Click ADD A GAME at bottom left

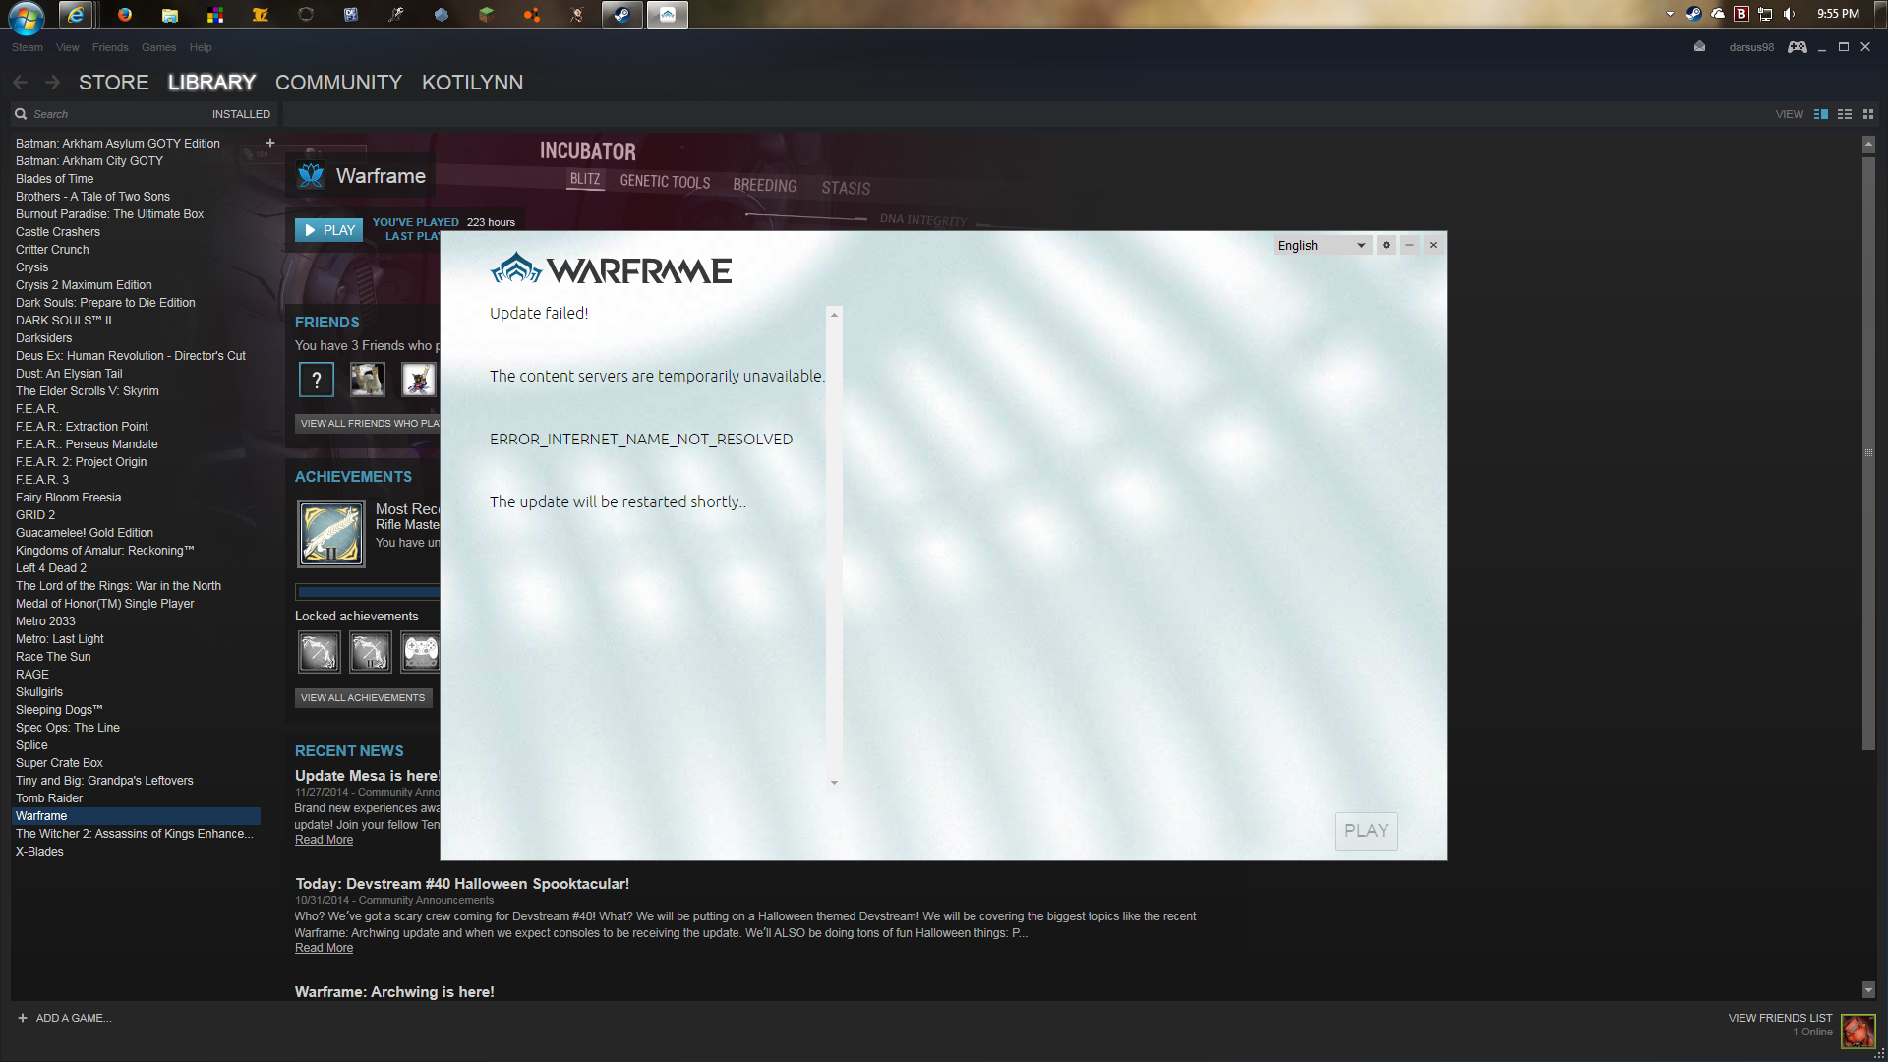[65, 1018]
